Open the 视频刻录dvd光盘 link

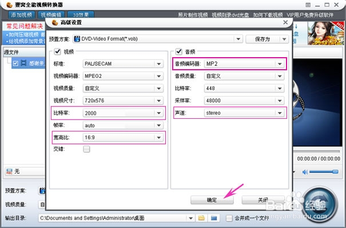click(x=230, y=15)
